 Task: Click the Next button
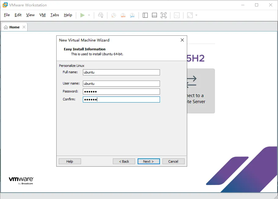[149, 161]
